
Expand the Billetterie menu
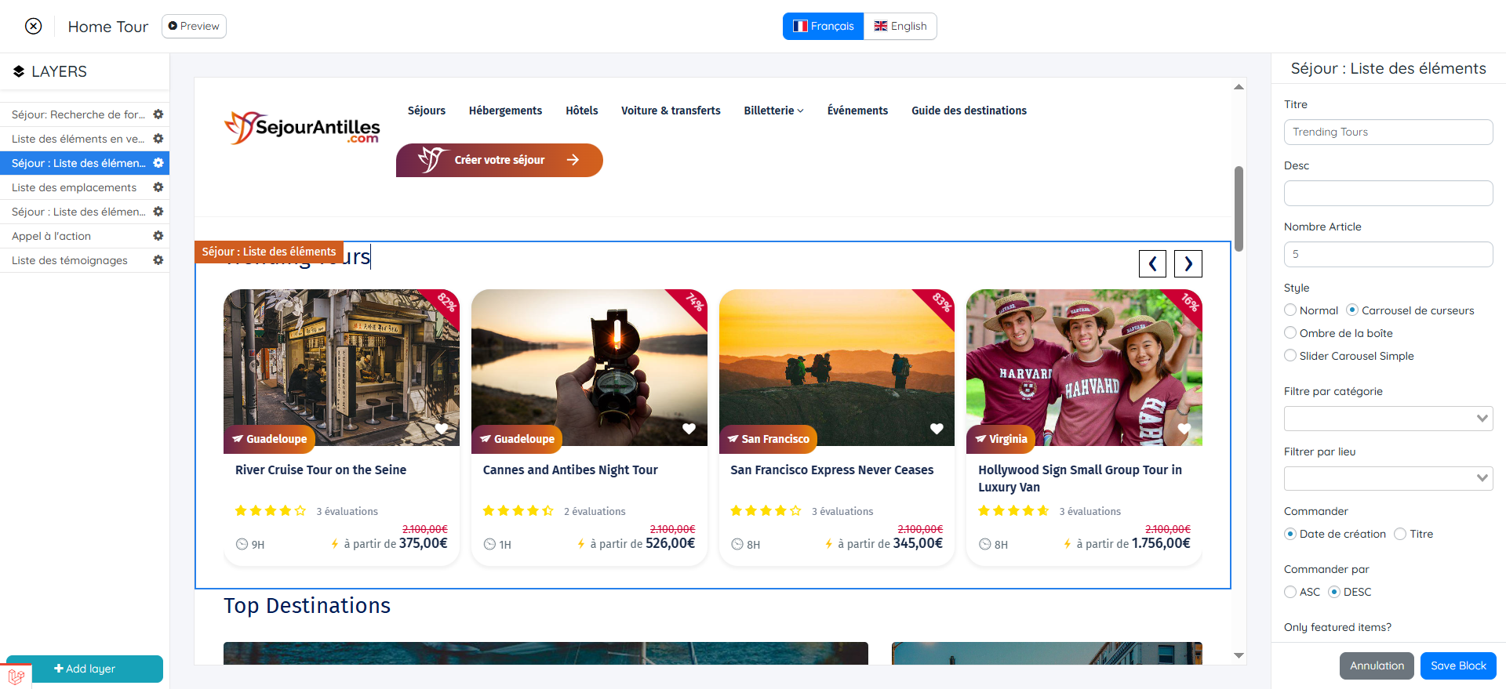[x=773, y=111]
